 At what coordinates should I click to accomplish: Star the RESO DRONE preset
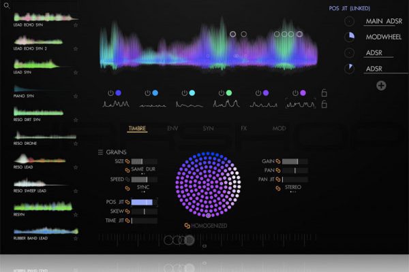pyautogui.click(x=76, y=143)
